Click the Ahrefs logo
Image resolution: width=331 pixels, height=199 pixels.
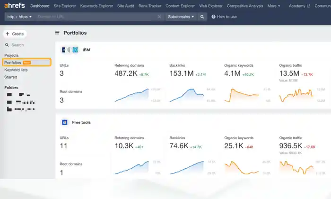coord(14,6)
